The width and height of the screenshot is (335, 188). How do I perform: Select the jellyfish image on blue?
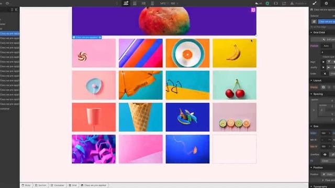187,149
